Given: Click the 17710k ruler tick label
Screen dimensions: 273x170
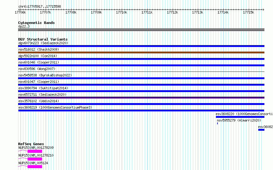Looking at the screenshot, I should 121,12.
